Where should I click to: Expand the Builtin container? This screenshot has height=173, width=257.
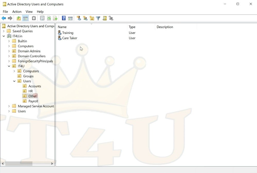(x=9, y=41)
